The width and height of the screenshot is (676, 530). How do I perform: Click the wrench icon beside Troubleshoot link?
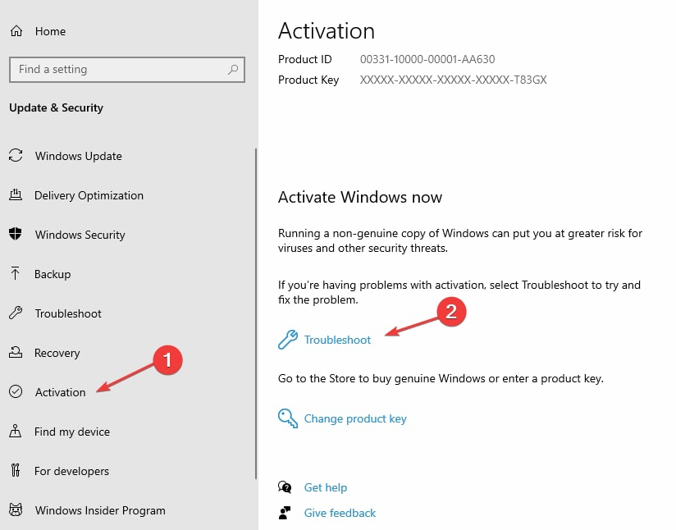tap(288, 340)
